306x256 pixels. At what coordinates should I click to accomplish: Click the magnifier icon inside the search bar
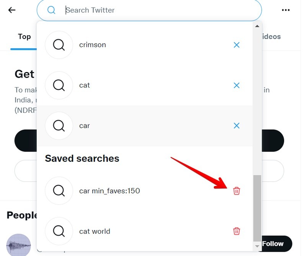[x=51, y=10]
